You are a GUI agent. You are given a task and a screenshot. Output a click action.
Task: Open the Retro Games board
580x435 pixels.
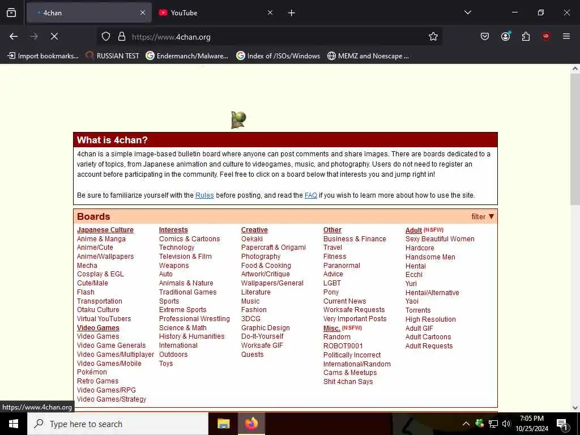click(x=97, y=381)
